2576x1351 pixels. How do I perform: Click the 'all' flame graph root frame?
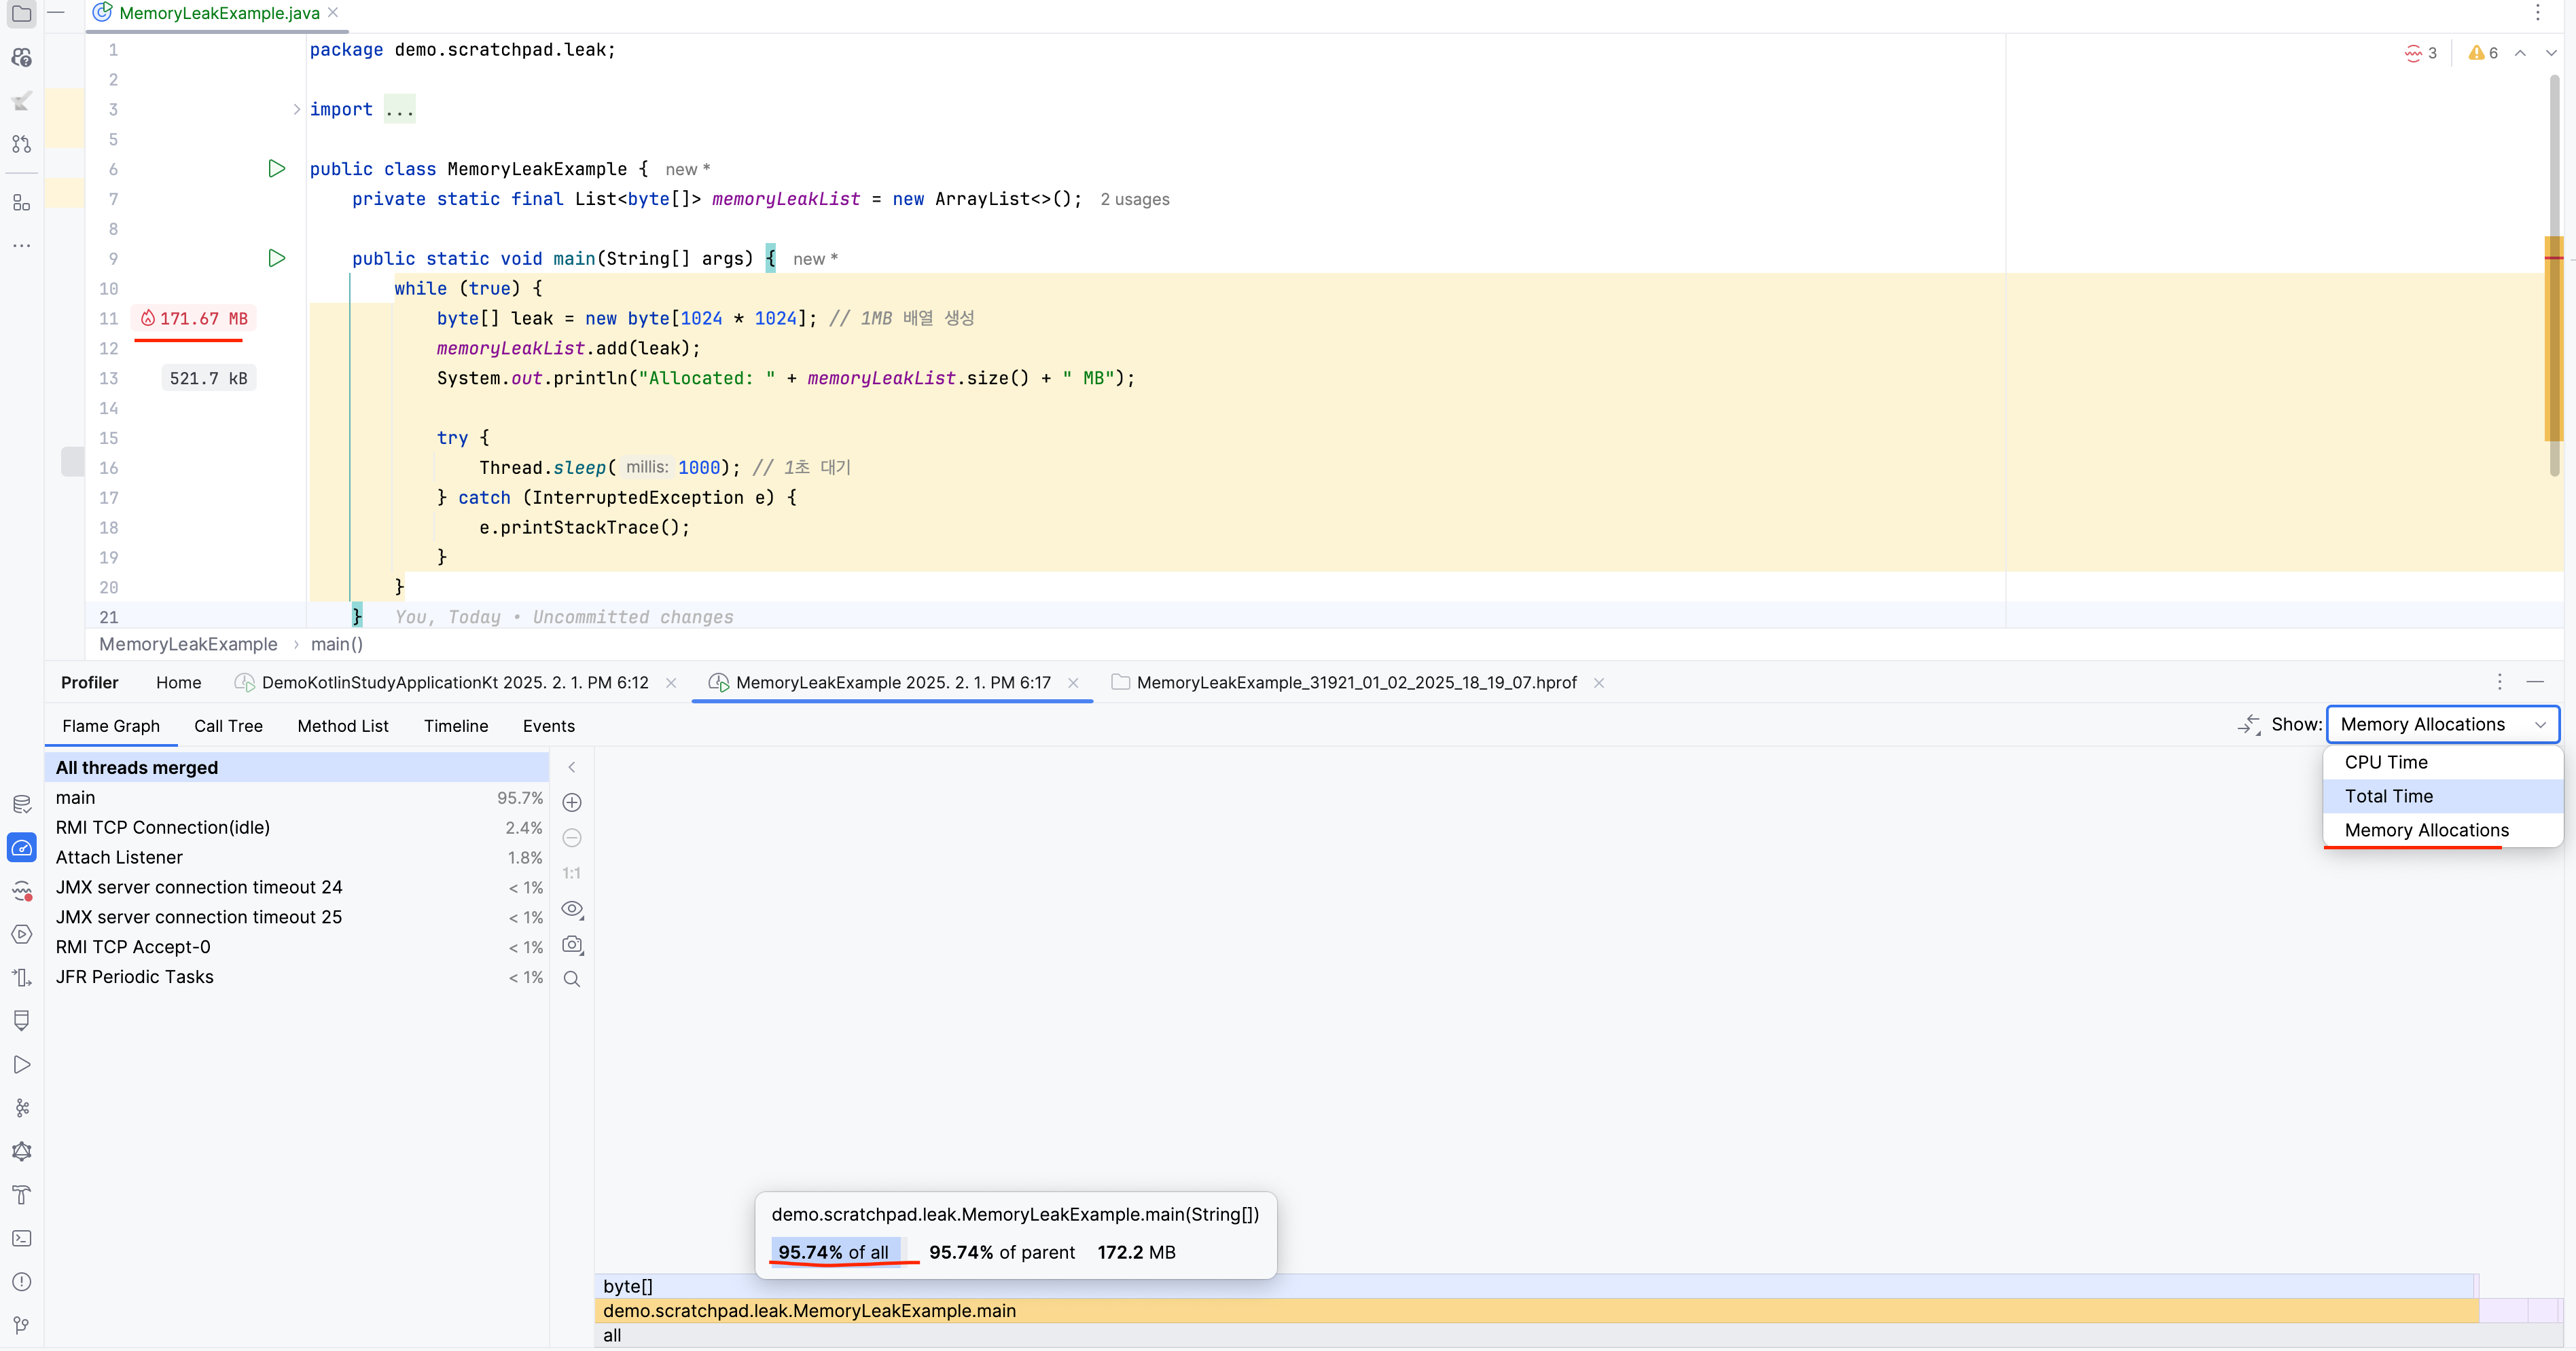pos(1578,1335)
